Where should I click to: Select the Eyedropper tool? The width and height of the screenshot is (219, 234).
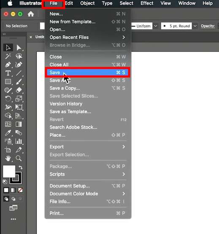(x=8, y=133)
